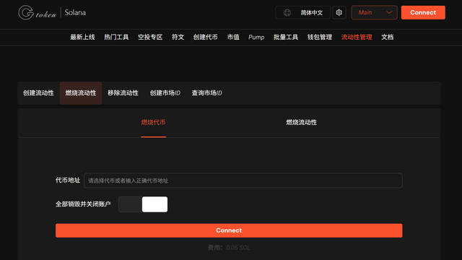Click the globe language icon
Viewport: 462px width, 260px height.
pyautogui.click(x=287, y=13)
